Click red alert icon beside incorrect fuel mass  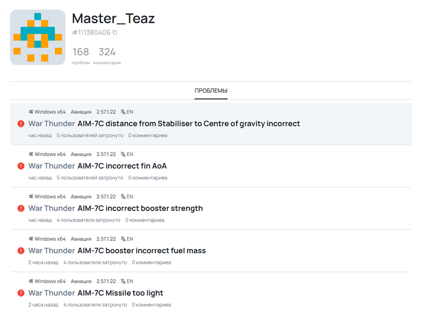pyautogui.click(x=21, y=251)
